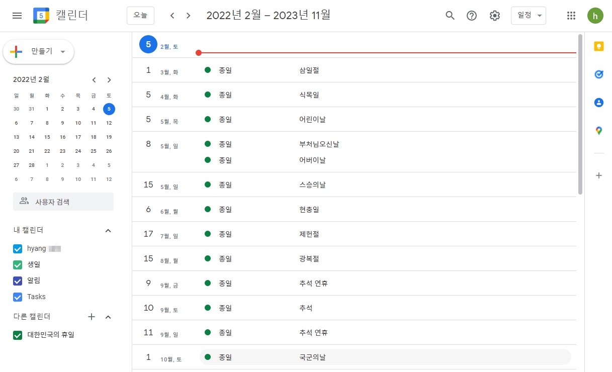
Task: Open the 일정 view switcher dropdown
Action: (528, 16)
